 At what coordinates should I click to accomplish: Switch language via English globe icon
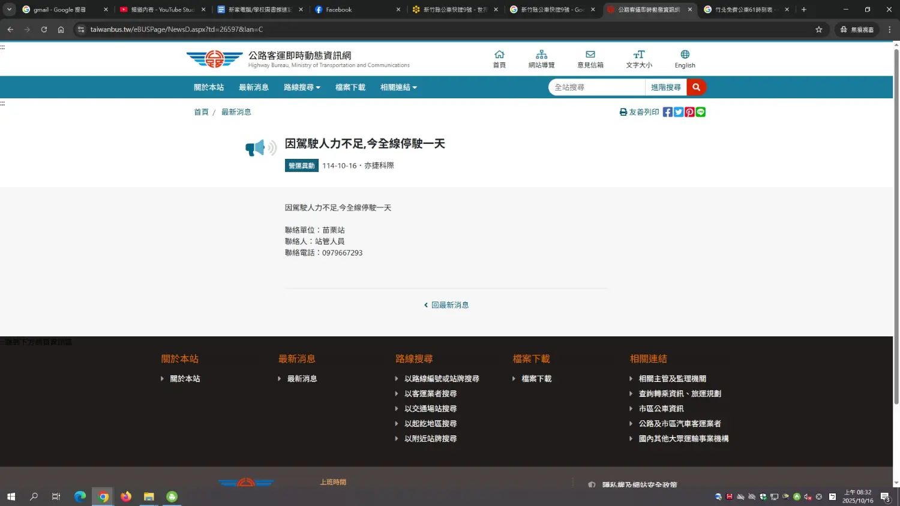(x=685, y=59)
